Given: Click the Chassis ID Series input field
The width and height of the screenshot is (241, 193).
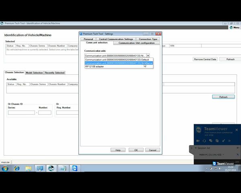Looking at the screenshot, I should (x=21, y=113).
